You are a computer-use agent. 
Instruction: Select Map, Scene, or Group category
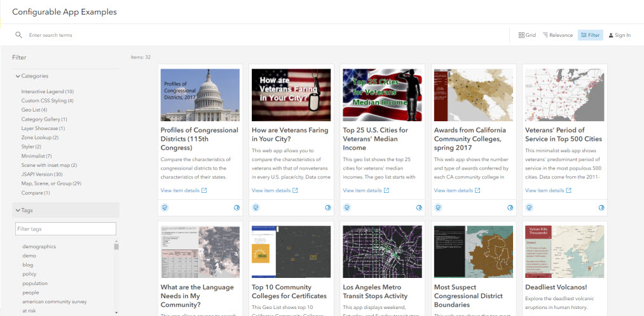[x=51, y=183]
